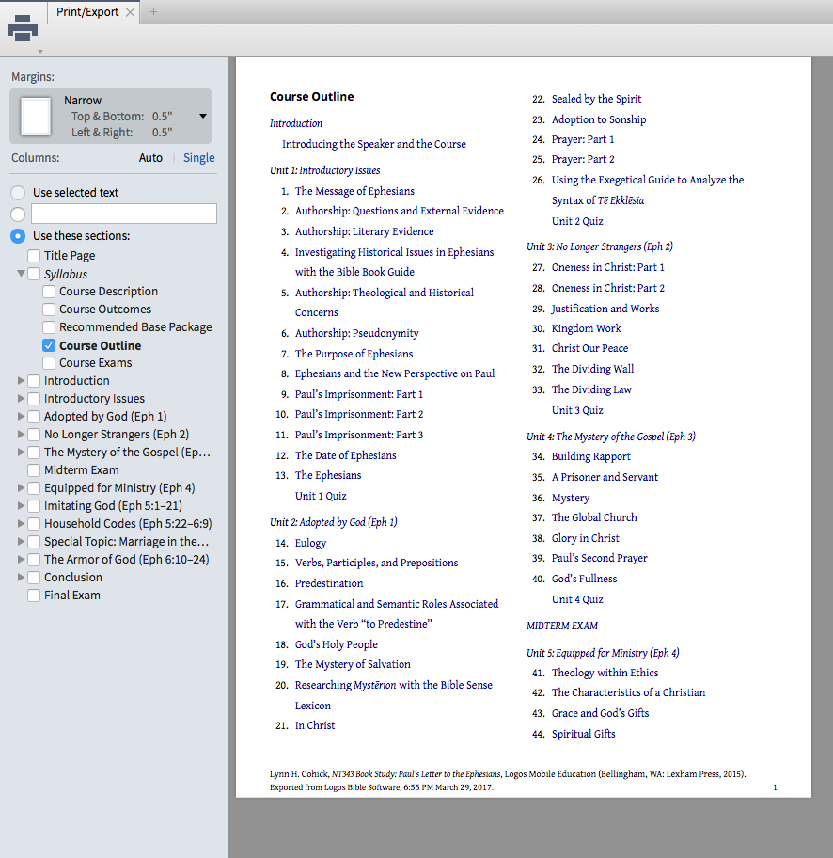Viewport: 833px width, 858px height.
Task: Click the page number 1 in footer
Action: click(775, 787)
